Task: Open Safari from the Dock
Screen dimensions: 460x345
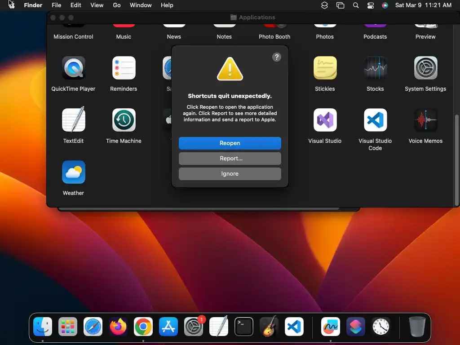Action: [x=93, y=327]
